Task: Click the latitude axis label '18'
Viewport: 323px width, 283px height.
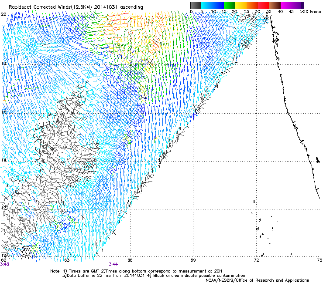Action: (x=3, y=63)
